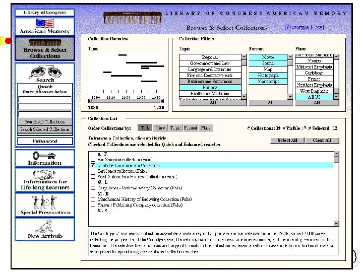This screenshot has width=363, height=272.
Task: Open New Arrivals crawling baby icon
Action: point(44,227)
